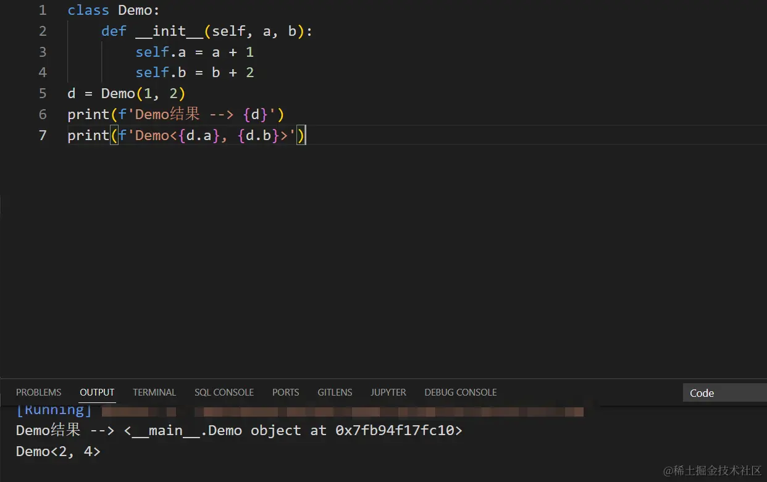
Task: Switch to the GITLENS tab
Action: [335, 393]
